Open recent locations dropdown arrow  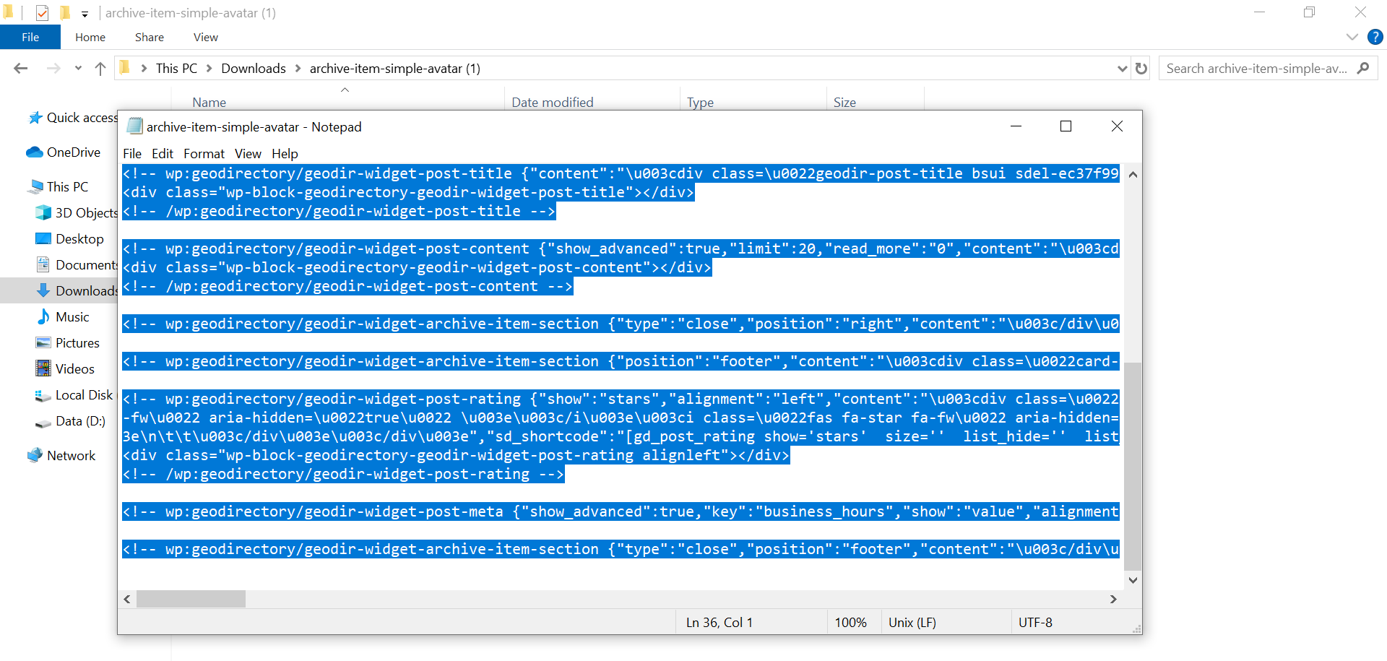tap(78, 69)
